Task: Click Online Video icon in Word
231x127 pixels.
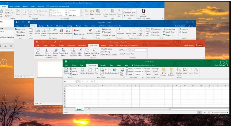Action: click(98, 32)
